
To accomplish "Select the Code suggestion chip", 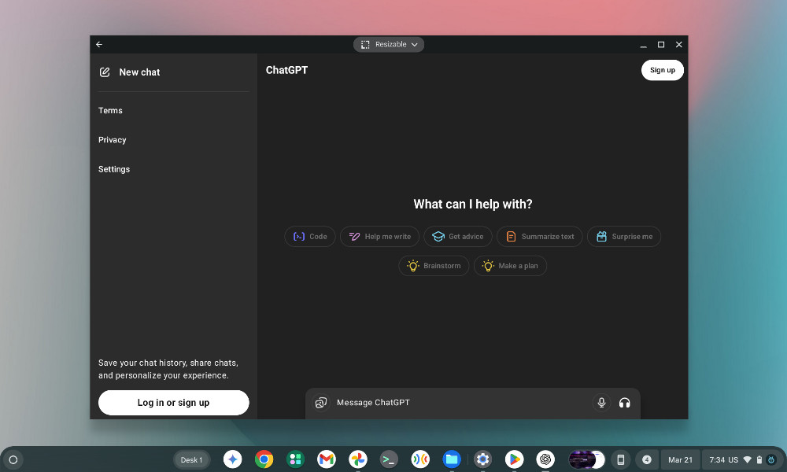I will coord(309,236).
